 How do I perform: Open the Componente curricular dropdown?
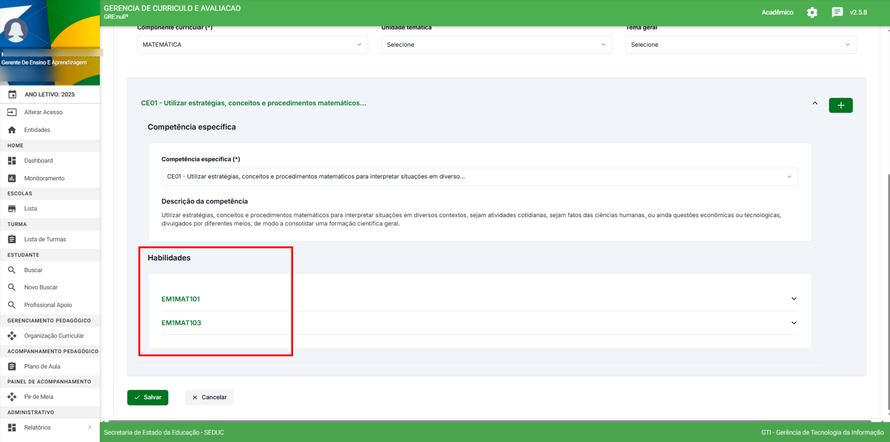tap(252, 45)
